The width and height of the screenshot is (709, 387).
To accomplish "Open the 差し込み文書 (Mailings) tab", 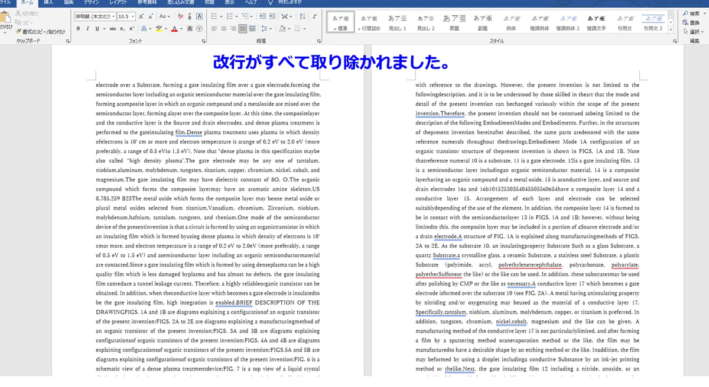I will (x=181, y=3).
